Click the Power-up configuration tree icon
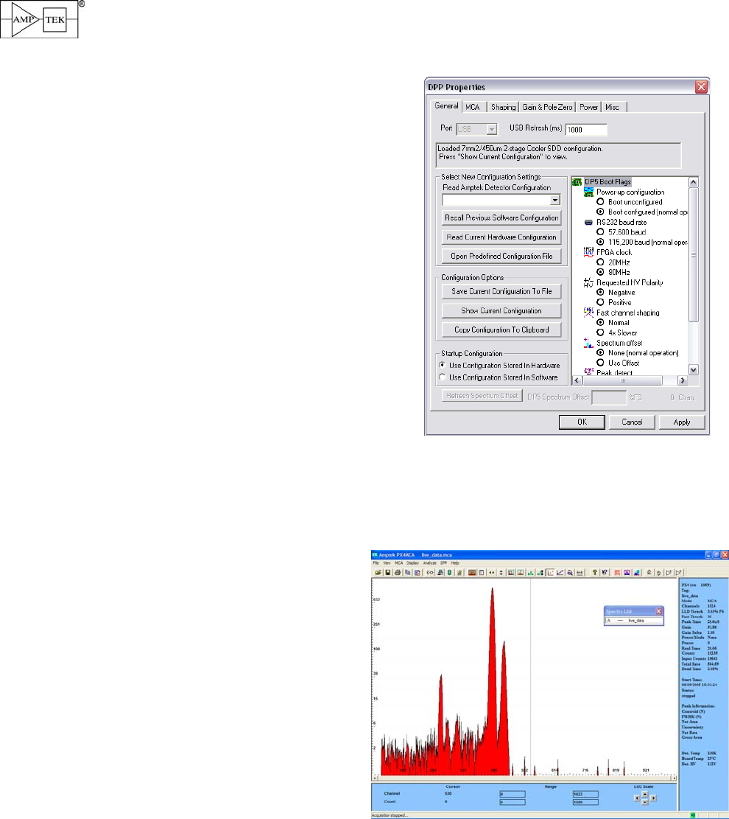Viewport: 729px width, 819px height. 588,192
